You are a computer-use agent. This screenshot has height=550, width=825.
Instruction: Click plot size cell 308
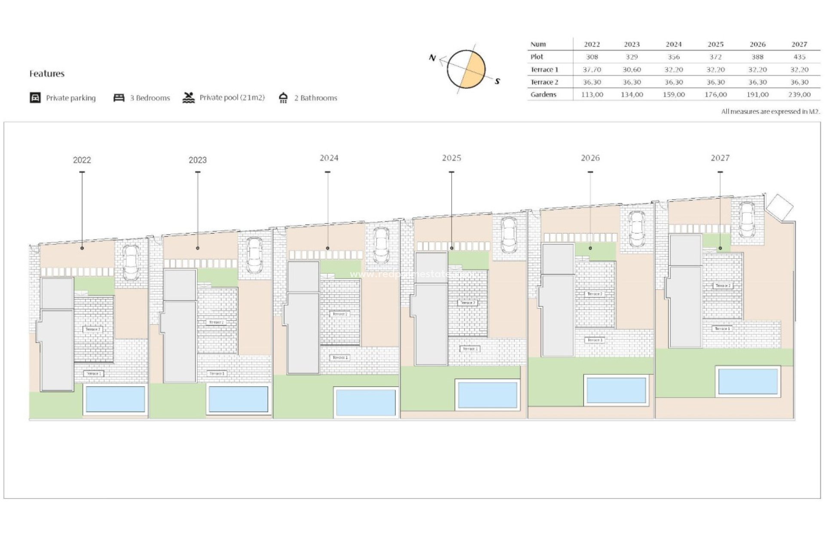tap(592, 57)
